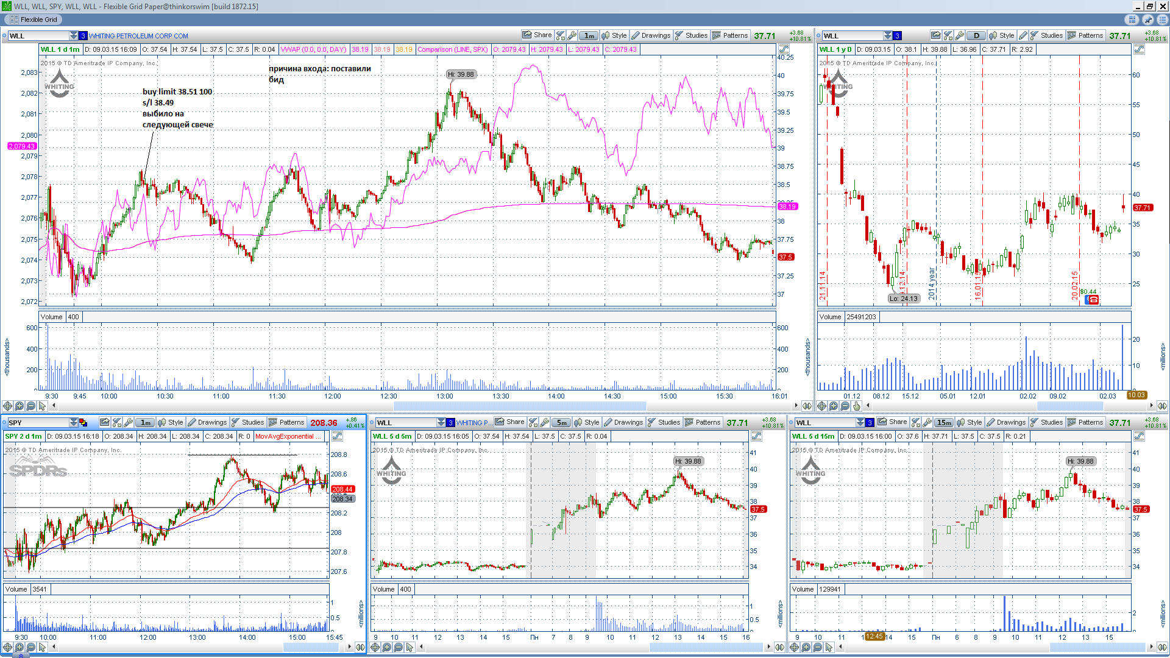Open Studies in the SPY chart

point(248,422)
